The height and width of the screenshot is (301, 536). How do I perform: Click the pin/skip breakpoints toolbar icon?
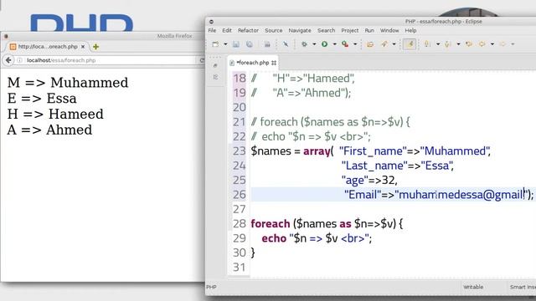[x=286, y=44]
